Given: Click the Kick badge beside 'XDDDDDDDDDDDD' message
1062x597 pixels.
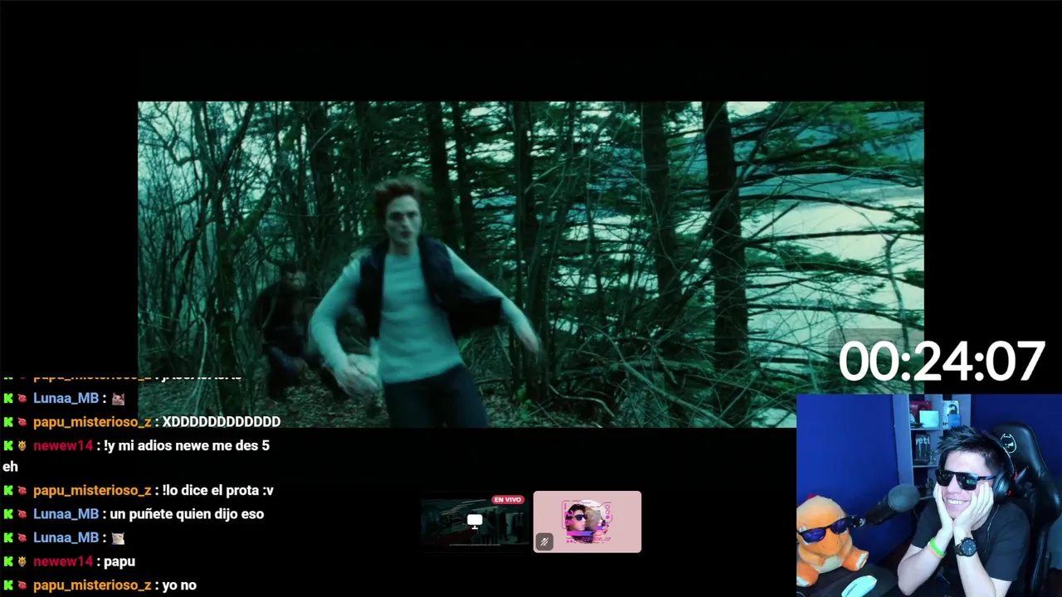Looking at the screenshot, I should [8, 422].
